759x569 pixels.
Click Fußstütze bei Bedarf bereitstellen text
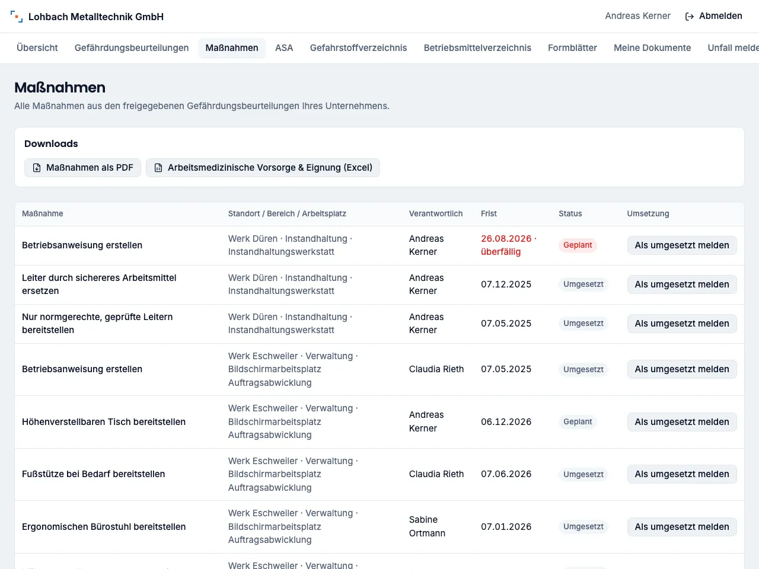[x=94, y=474]
